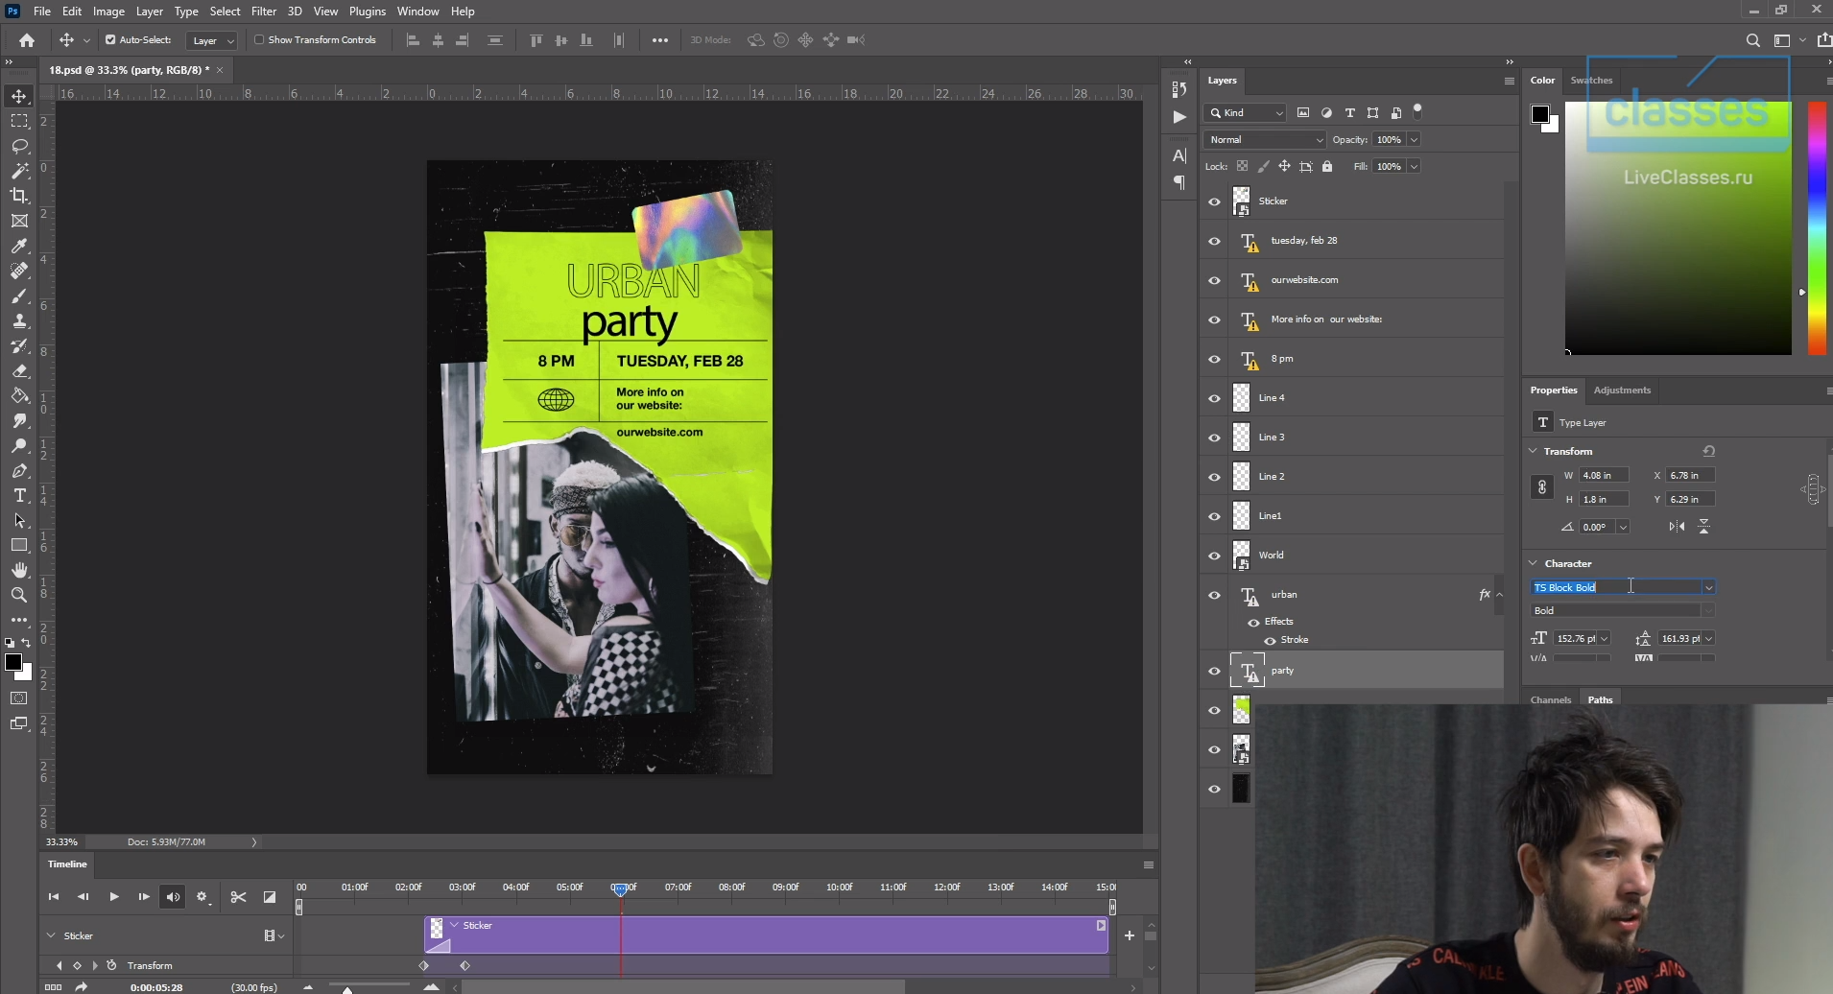Enable Show Transform Controls checkbox

(259, 40)
